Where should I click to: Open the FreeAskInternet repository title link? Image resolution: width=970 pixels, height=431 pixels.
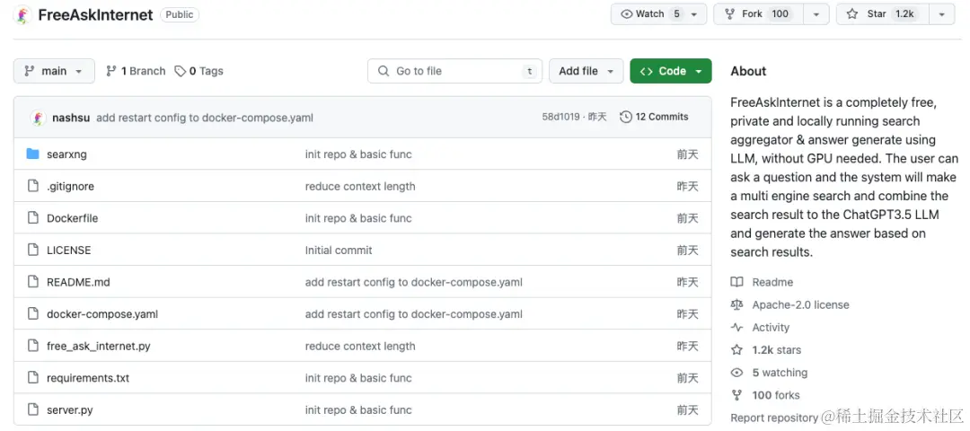click(x=95, y=15)
